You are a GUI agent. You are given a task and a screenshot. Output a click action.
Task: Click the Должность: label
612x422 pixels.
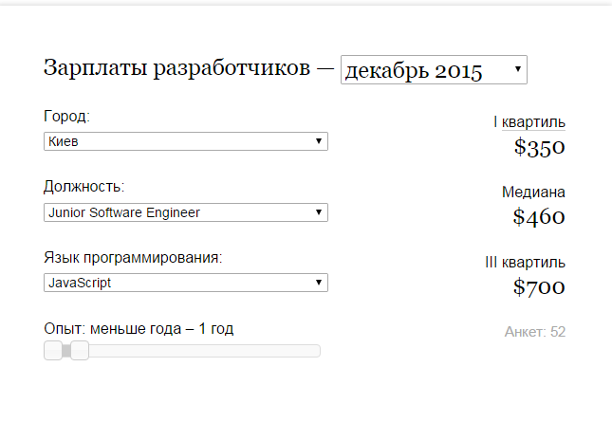84,187
